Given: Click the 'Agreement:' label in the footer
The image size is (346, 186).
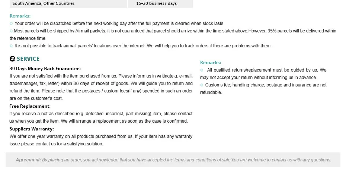Looking at the screenshot, I should [x=28, y=160].
